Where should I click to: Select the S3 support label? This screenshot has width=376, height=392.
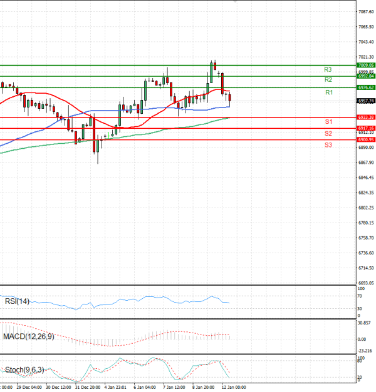point(328,145)
